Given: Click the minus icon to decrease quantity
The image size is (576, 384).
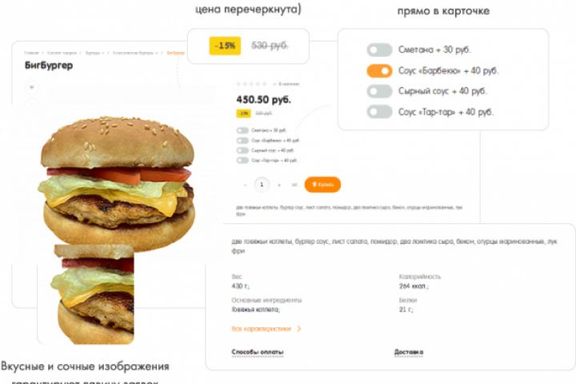Looking at the screenshot, I should 246,185.
